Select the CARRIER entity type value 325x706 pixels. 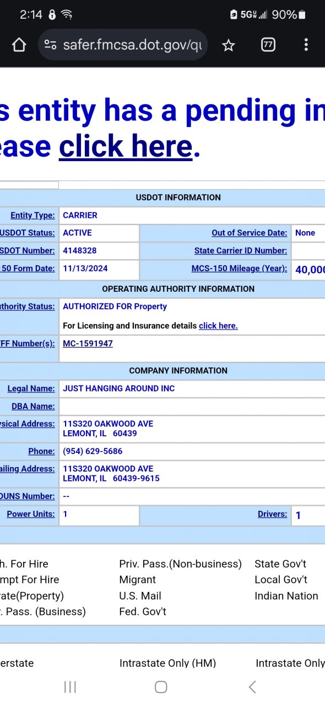(80, 215)
